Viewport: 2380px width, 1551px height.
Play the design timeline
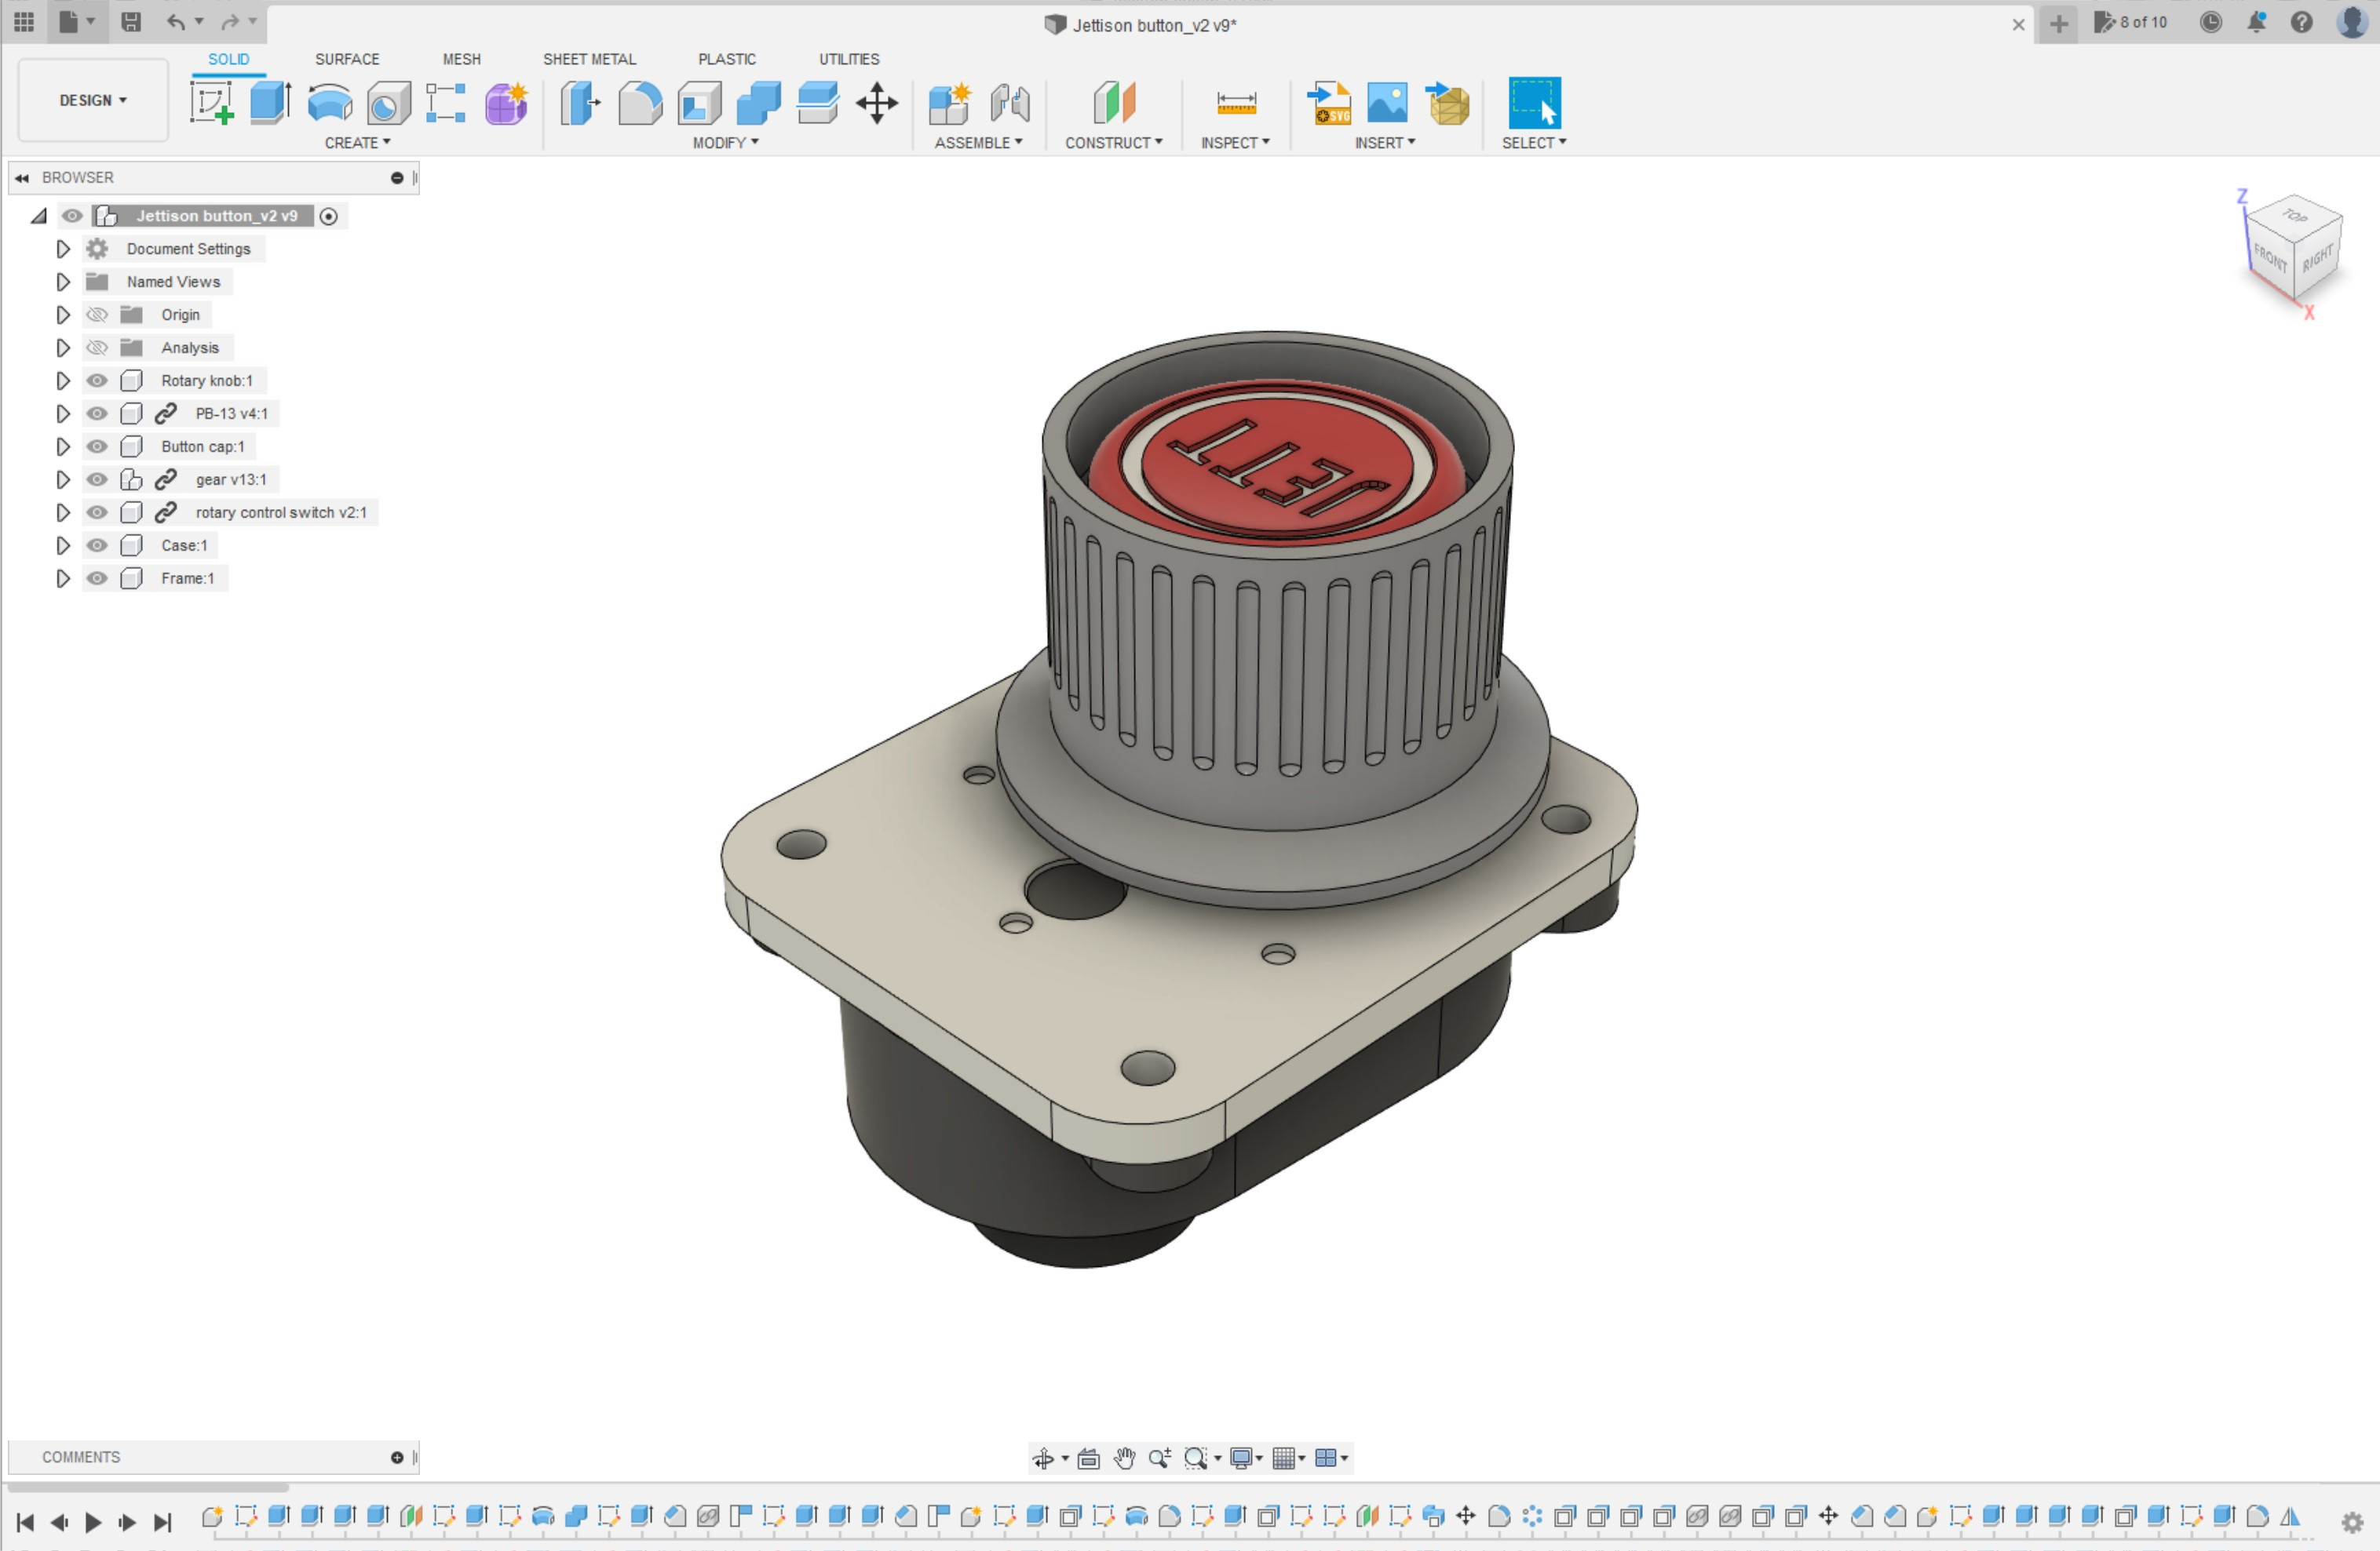pyautogui.click(x=93, y=1522)
